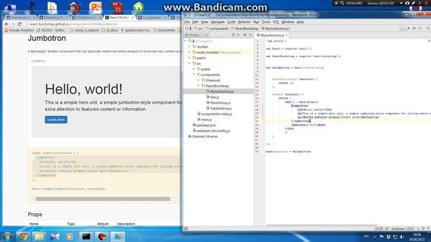
Task: Click the scroll-from-source icon in Project panel
Action: [233, 35]
